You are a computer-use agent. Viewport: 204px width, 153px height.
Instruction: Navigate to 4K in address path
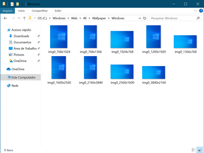coord(85,18)
